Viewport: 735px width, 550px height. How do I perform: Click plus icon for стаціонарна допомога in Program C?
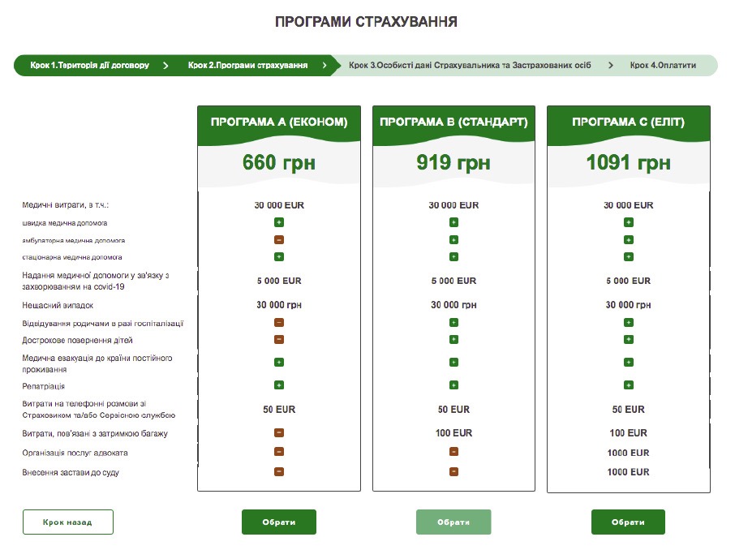[x=629, y=257]
